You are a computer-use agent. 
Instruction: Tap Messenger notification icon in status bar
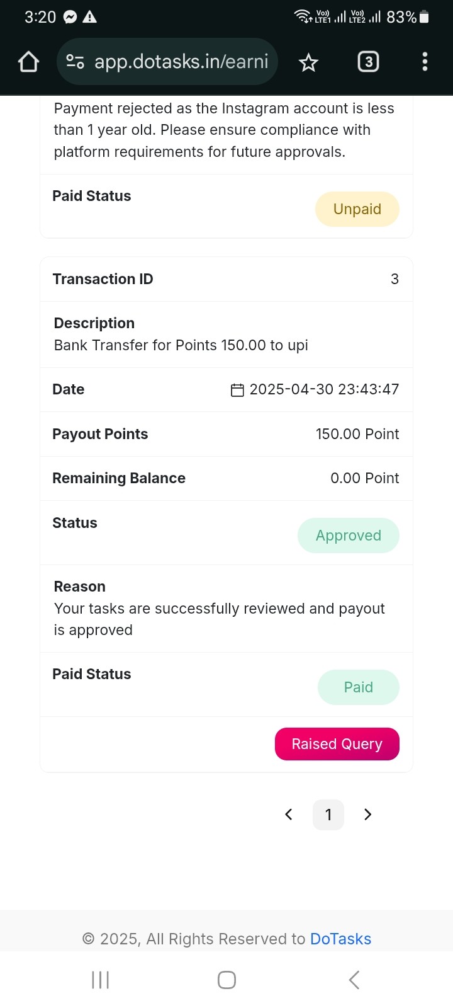[70, 17]
